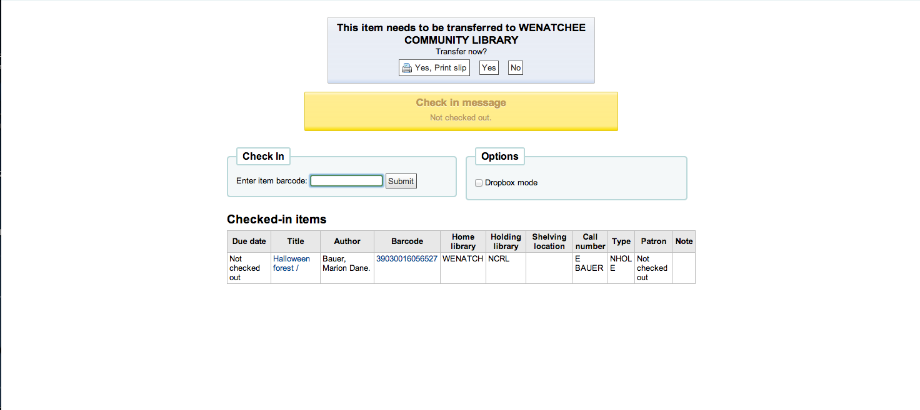The width and height of the screenshot is (920, 410).
Task: Select the Home library column header
Action: click(x=463, y=242)
